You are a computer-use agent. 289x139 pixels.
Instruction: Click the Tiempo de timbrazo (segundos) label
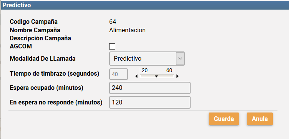pyautogui.click(x=55, y=74)
